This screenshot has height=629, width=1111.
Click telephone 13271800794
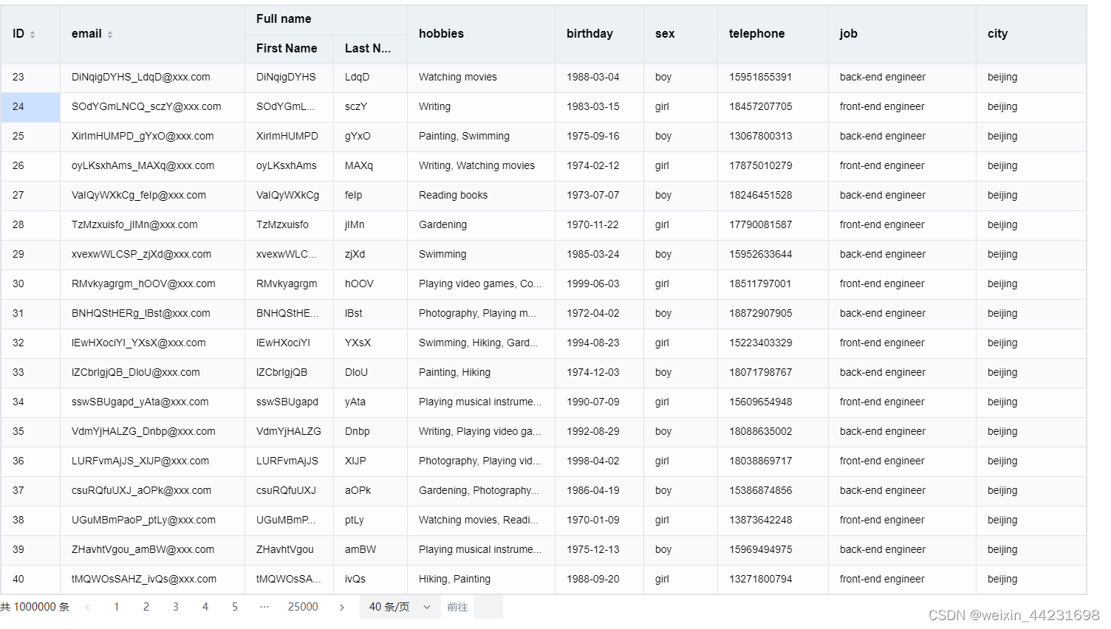[760, 580]
